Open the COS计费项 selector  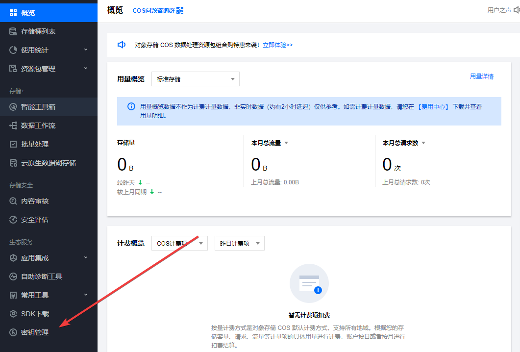tap(179, 243)
